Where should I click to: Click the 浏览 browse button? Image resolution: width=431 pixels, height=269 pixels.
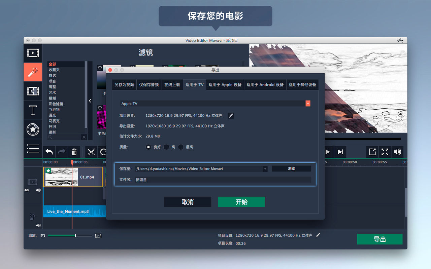(x=291, y=168)
